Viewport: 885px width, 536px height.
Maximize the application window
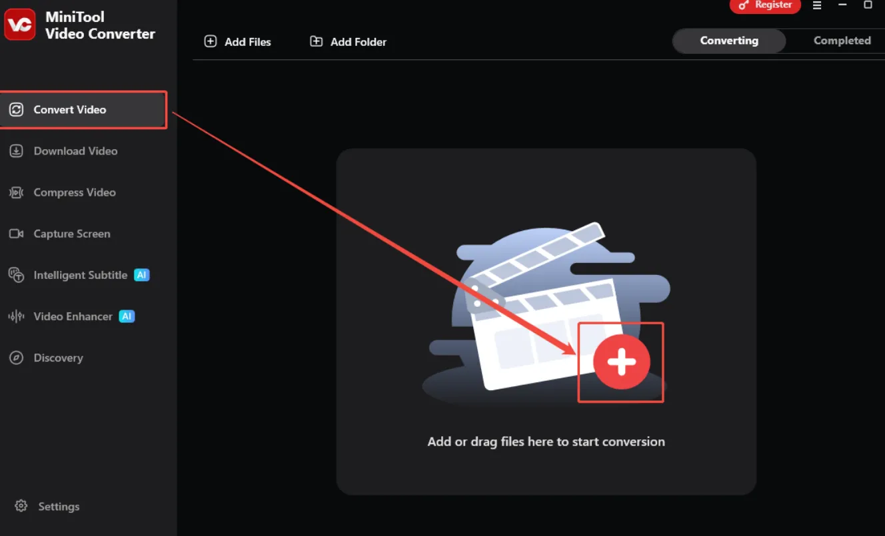coord(868,5)
